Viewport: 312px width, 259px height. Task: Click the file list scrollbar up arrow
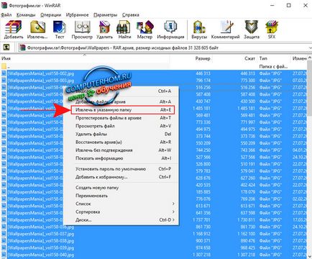tap(310, 58)
